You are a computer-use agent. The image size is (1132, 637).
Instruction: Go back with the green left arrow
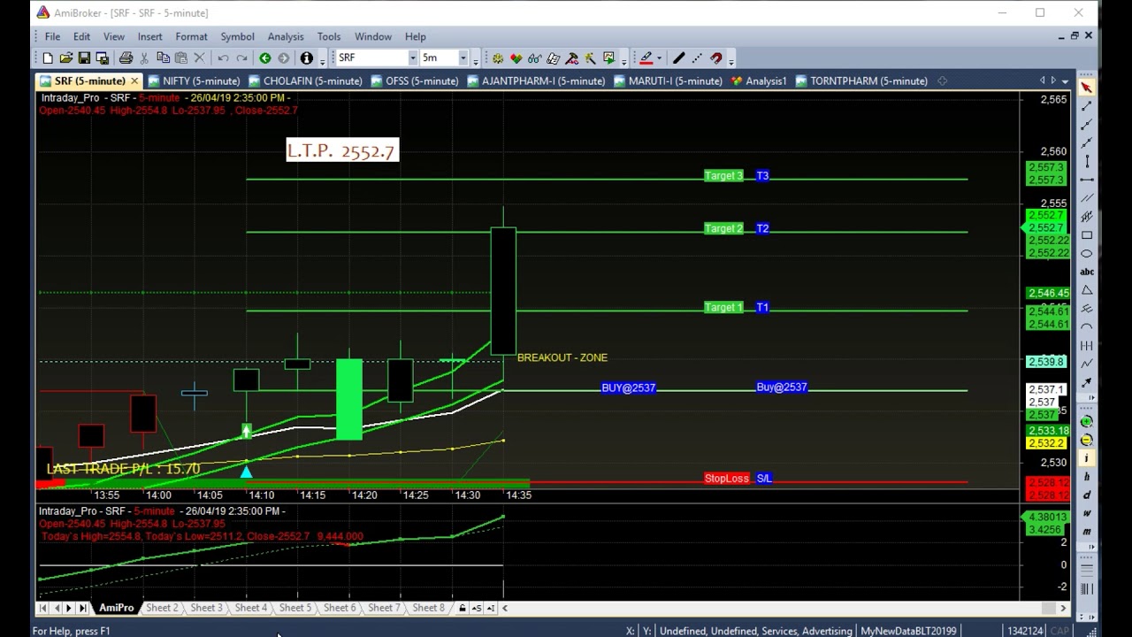[x=264, y=58]
